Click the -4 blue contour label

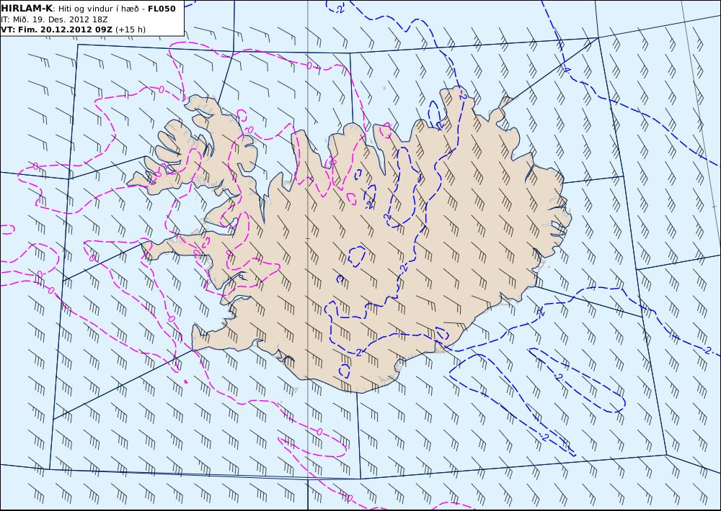(567, 70)
